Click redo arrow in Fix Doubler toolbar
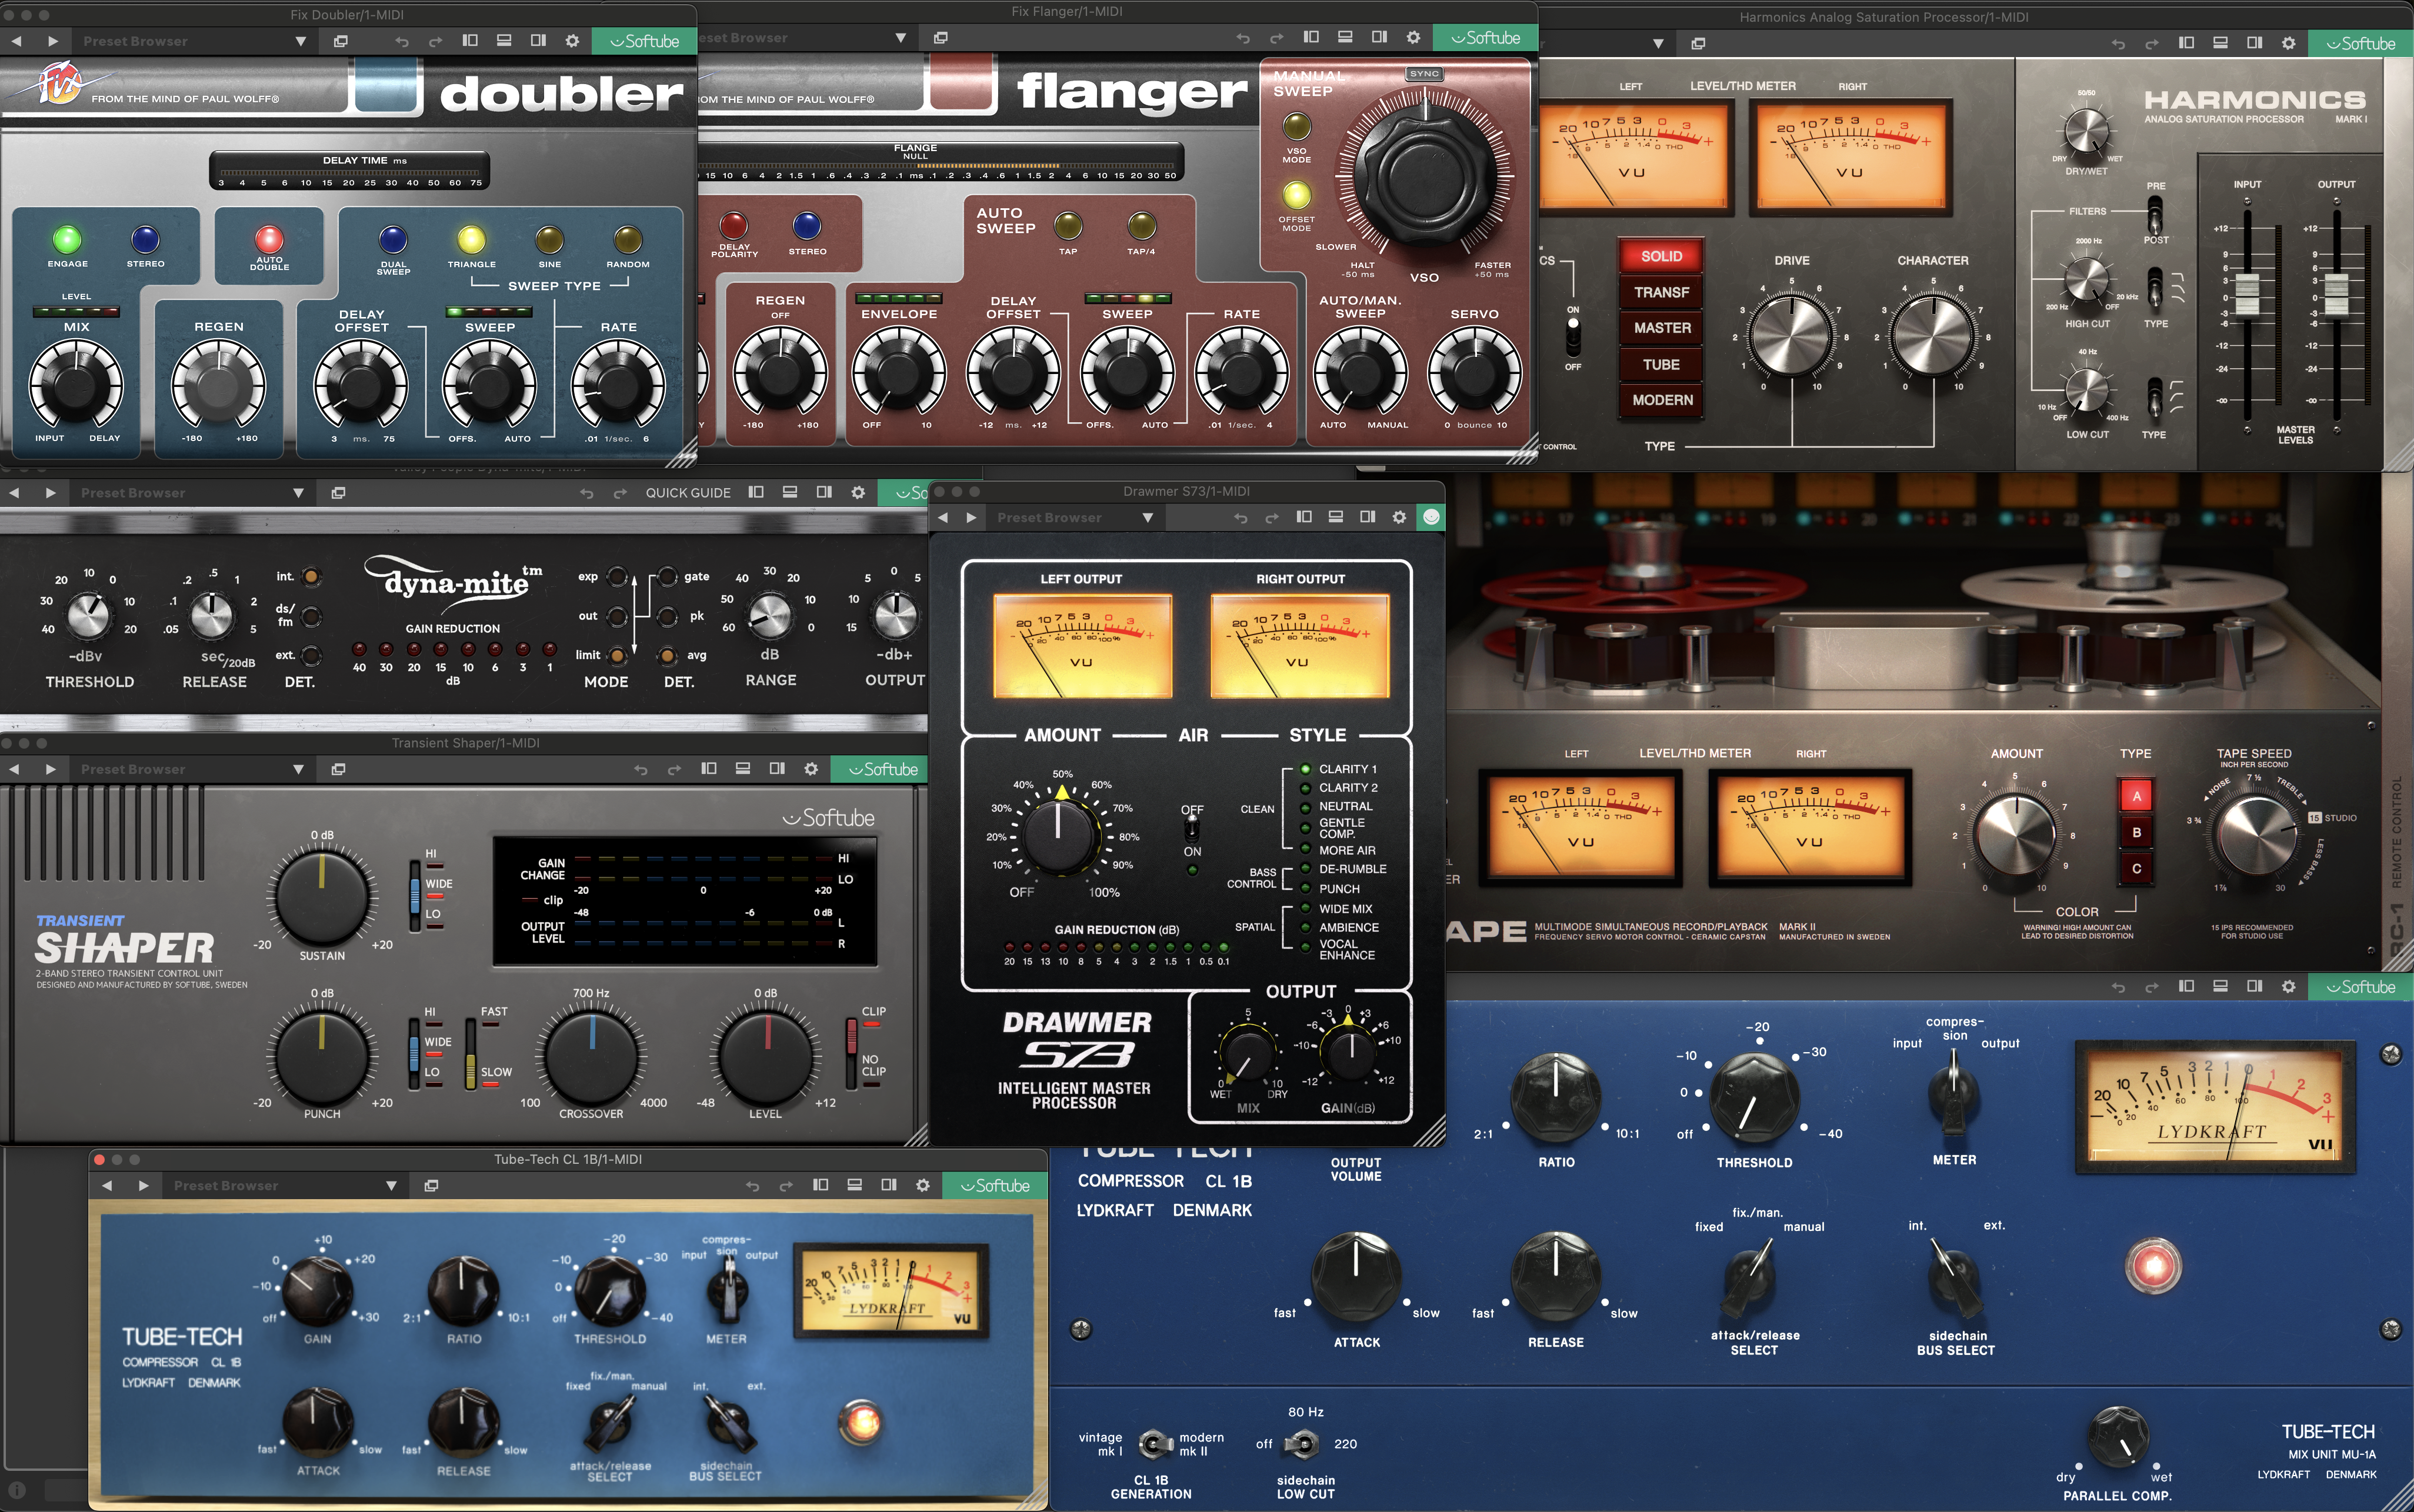This screenshot has width=2414, height=1512. click(x=435, y=41)
